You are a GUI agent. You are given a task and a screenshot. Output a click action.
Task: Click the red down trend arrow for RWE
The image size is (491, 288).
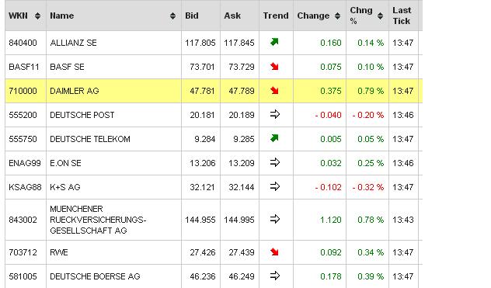[x=274, y=252]
